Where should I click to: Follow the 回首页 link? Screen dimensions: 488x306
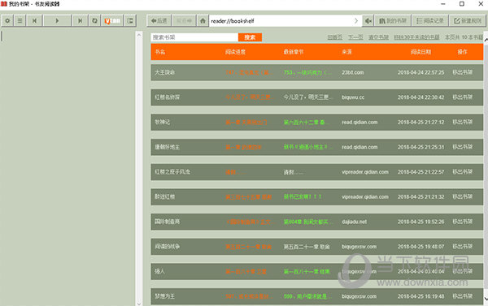click(x=335, y=37)
